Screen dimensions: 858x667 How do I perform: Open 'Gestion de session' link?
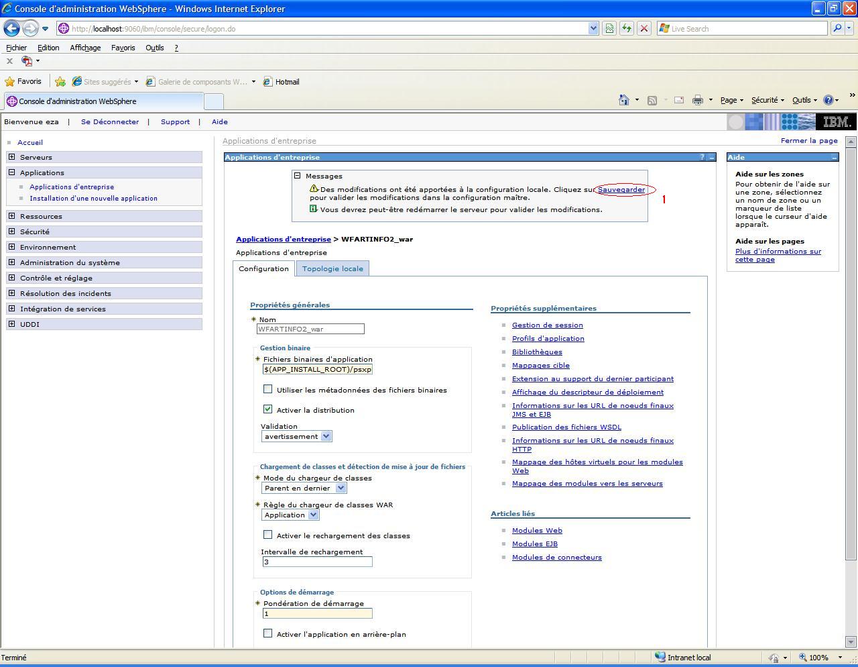(547, 325)
